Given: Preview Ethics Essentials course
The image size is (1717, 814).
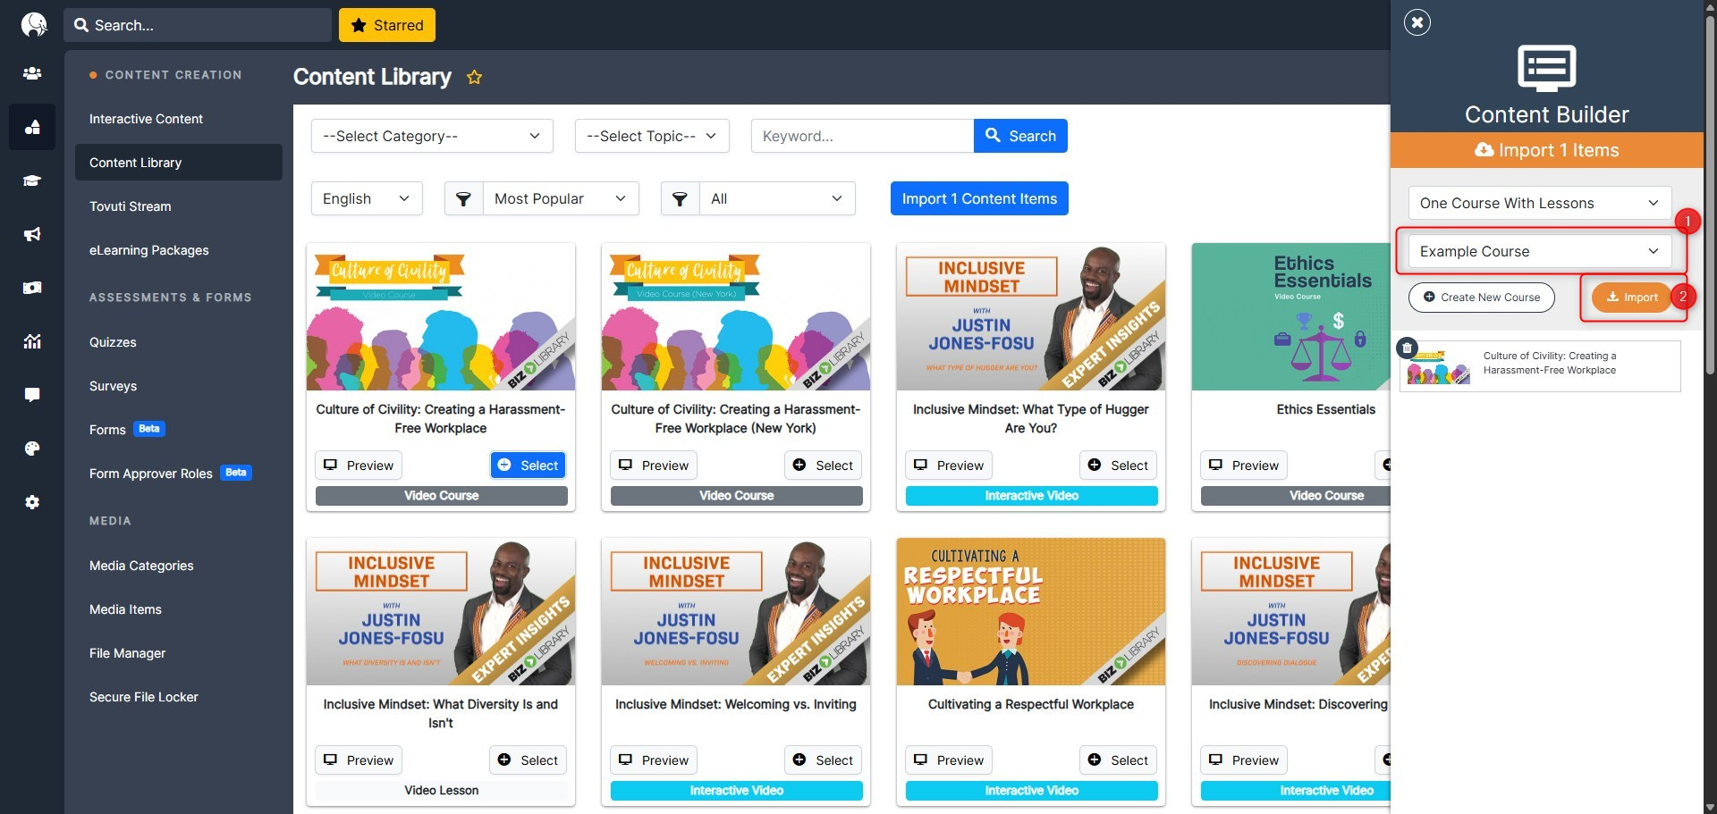Looking at the screenshot, I should click(1244, 466).
